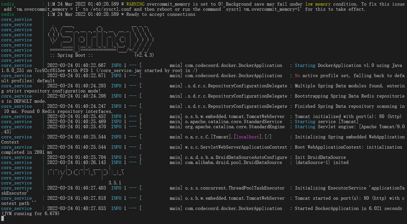
Task: Click 's in DEFAULT mode.' continuation line
Action: coord(24,101)
